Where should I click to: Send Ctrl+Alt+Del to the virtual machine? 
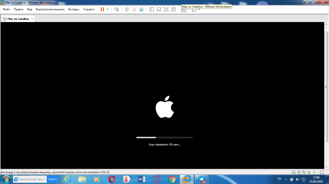(x=117, y=9)
